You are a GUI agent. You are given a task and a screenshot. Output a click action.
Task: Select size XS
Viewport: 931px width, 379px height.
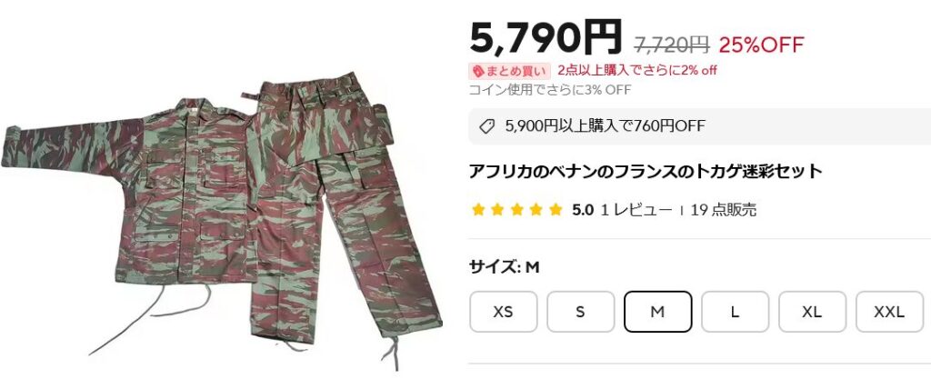(503, 312)
